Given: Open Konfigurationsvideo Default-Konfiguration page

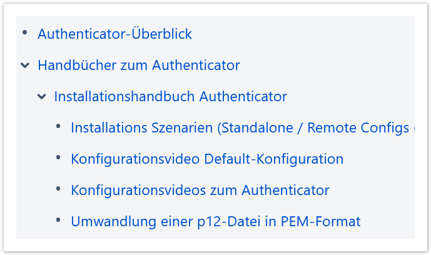Looking at the screenshot, I should point(207,159).
